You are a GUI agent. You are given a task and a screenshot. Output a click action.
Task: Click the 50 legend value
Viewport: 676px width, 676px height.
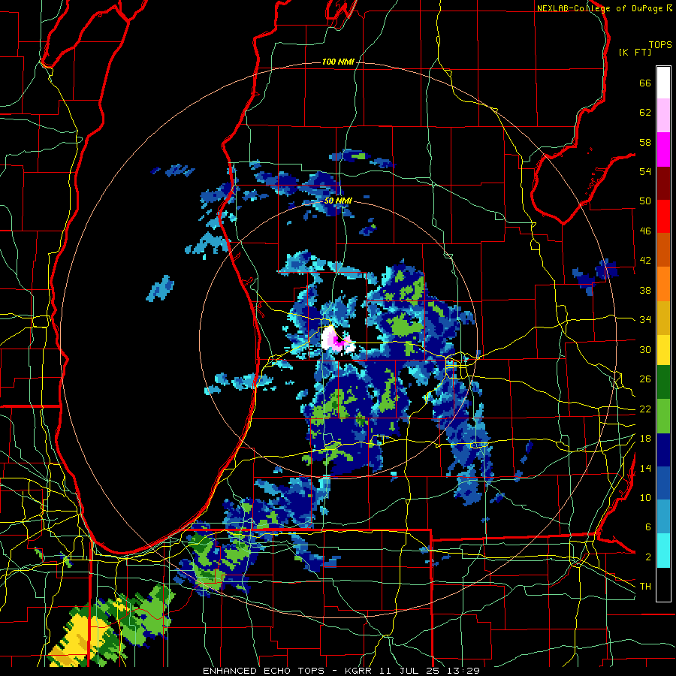[x=645, y=201]
